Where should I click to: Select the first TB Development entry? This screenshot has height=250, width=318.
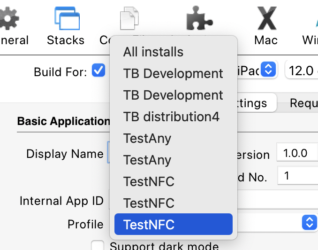(x=173, y=73)
